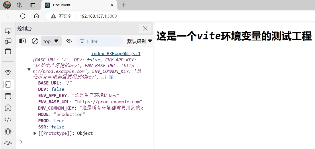315x149 pixels.
Task: Open the Elements tool code-brackets icon
Action: (x=8, y=120)
